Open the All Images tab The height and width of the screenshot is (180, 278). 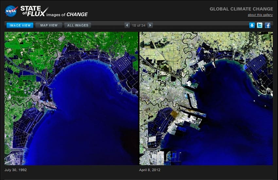78,25
